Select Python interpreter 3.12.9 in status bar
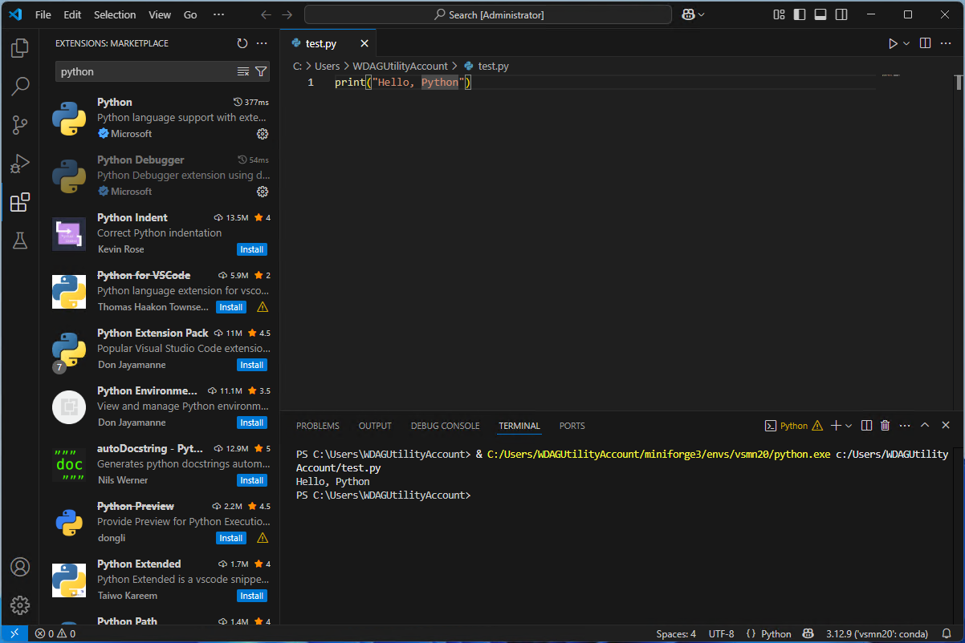Image resolution: width=965 pixels, height=643 pixels. (877, 633)
